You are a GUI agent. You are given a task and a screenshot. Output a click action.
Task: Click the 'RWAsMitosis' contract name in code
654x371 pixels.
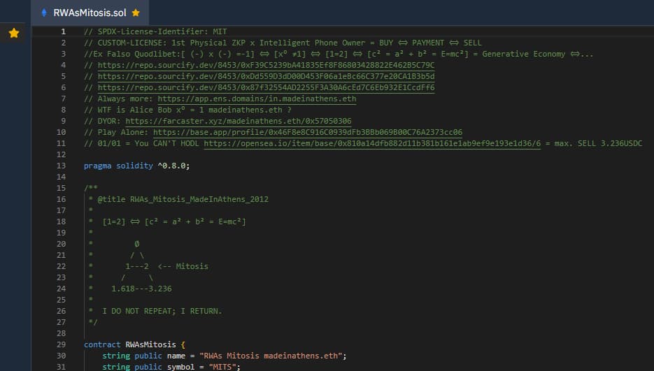(150, 344)
